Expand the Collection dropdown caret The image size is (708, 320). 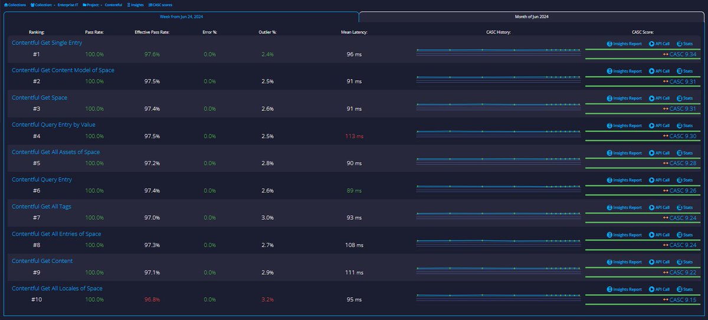(54, 5)
